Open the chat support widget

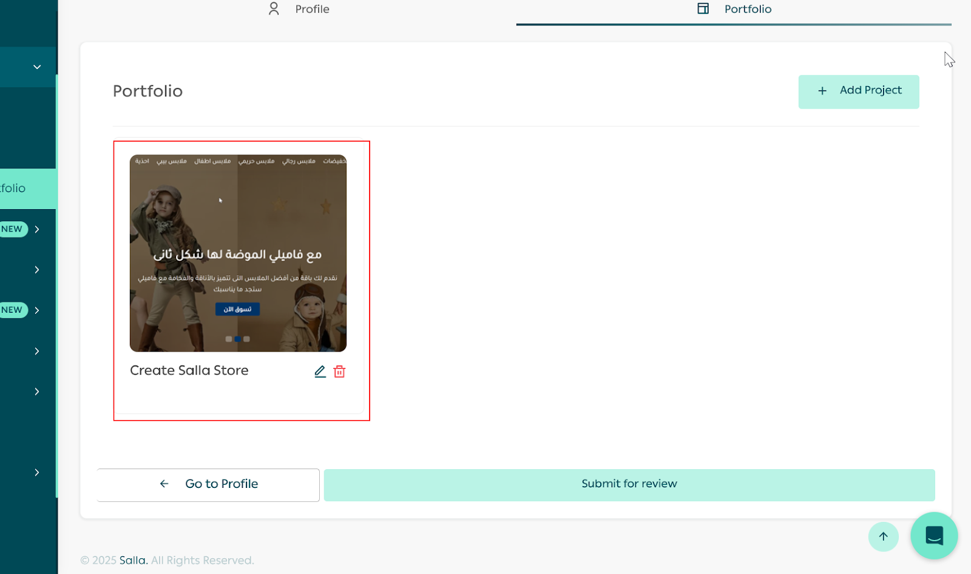point(933,536)
